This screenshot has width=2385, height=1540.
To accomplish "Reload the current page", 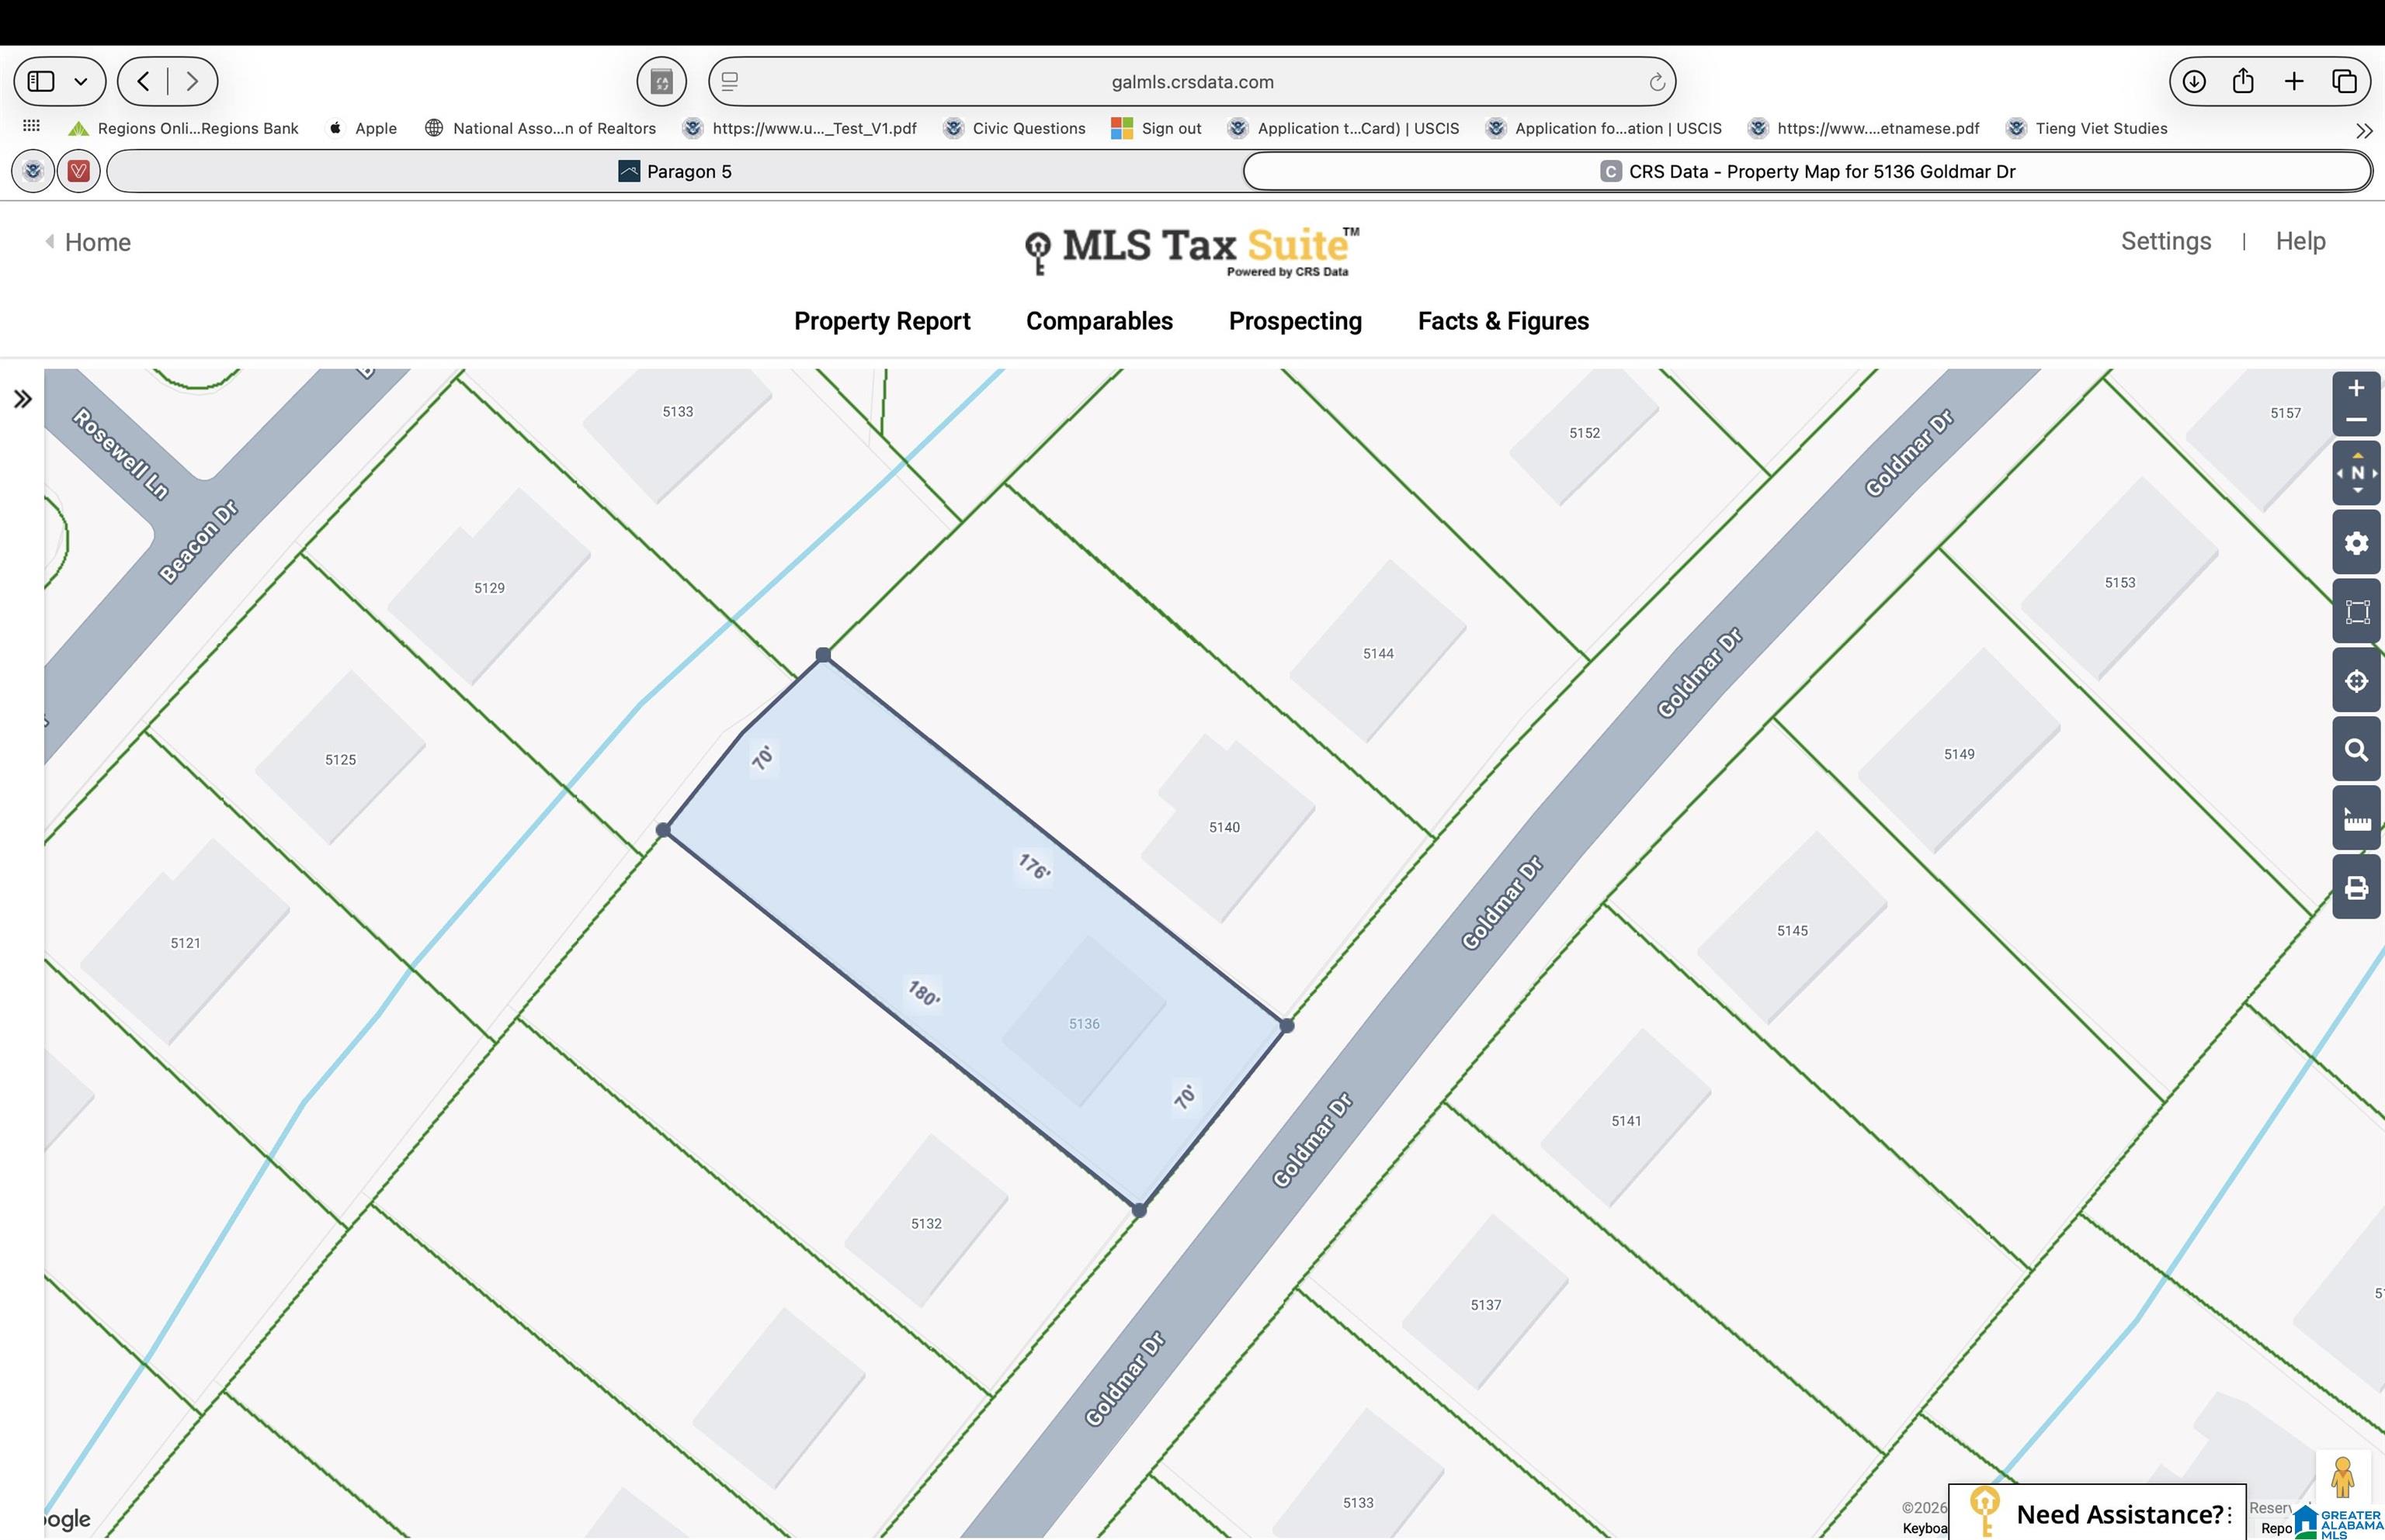I will (x=1656, y=82).
